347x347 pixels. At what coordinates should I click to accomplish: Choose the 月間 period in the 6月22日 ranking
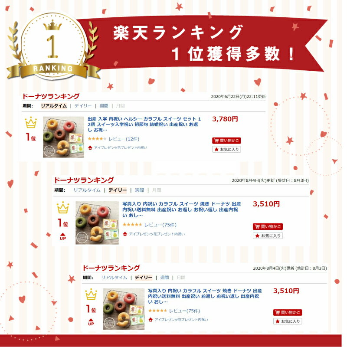pyautogui.click(x=120, y=106)
